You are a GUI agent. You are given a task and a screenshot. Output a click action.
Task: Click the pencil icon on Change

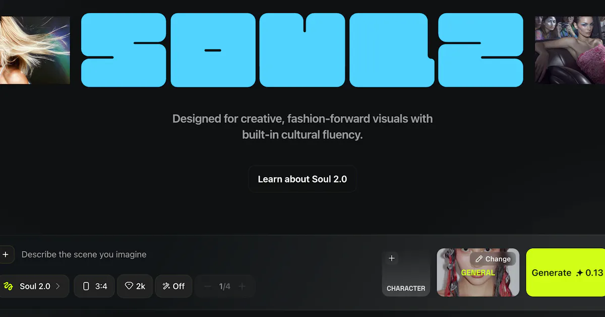click(x=479, y=259)
